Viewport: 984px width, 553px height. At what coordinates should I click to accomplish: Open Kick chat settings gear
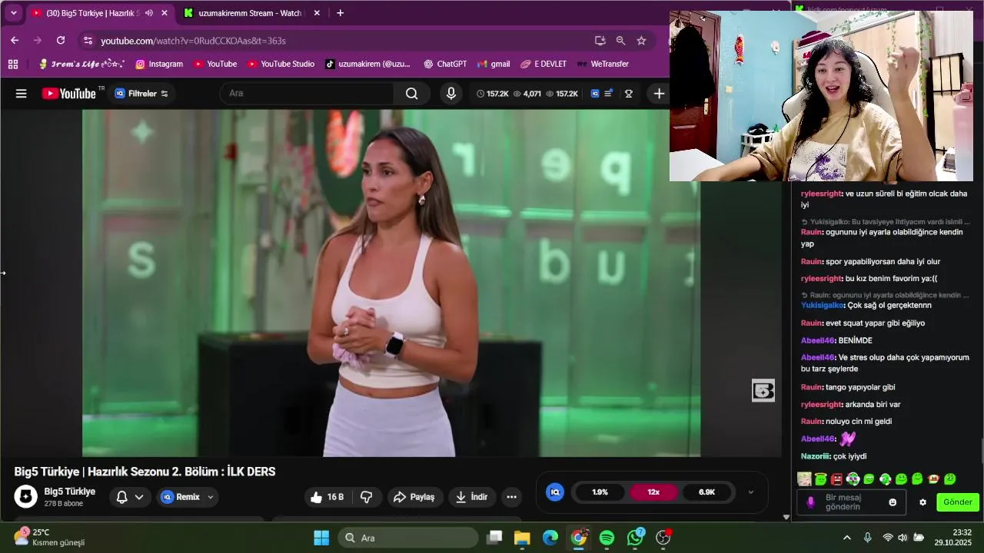[x=923, y=502]
